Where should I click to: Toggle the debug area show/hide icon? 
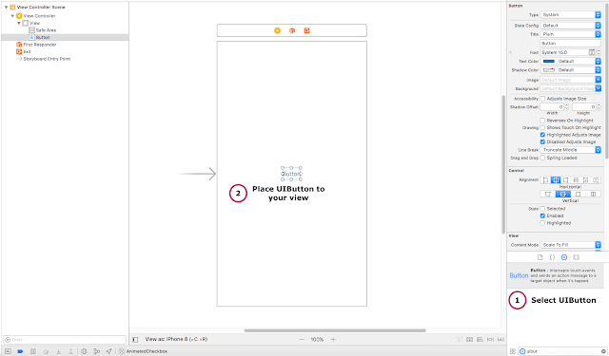click(x=8, y=351)
